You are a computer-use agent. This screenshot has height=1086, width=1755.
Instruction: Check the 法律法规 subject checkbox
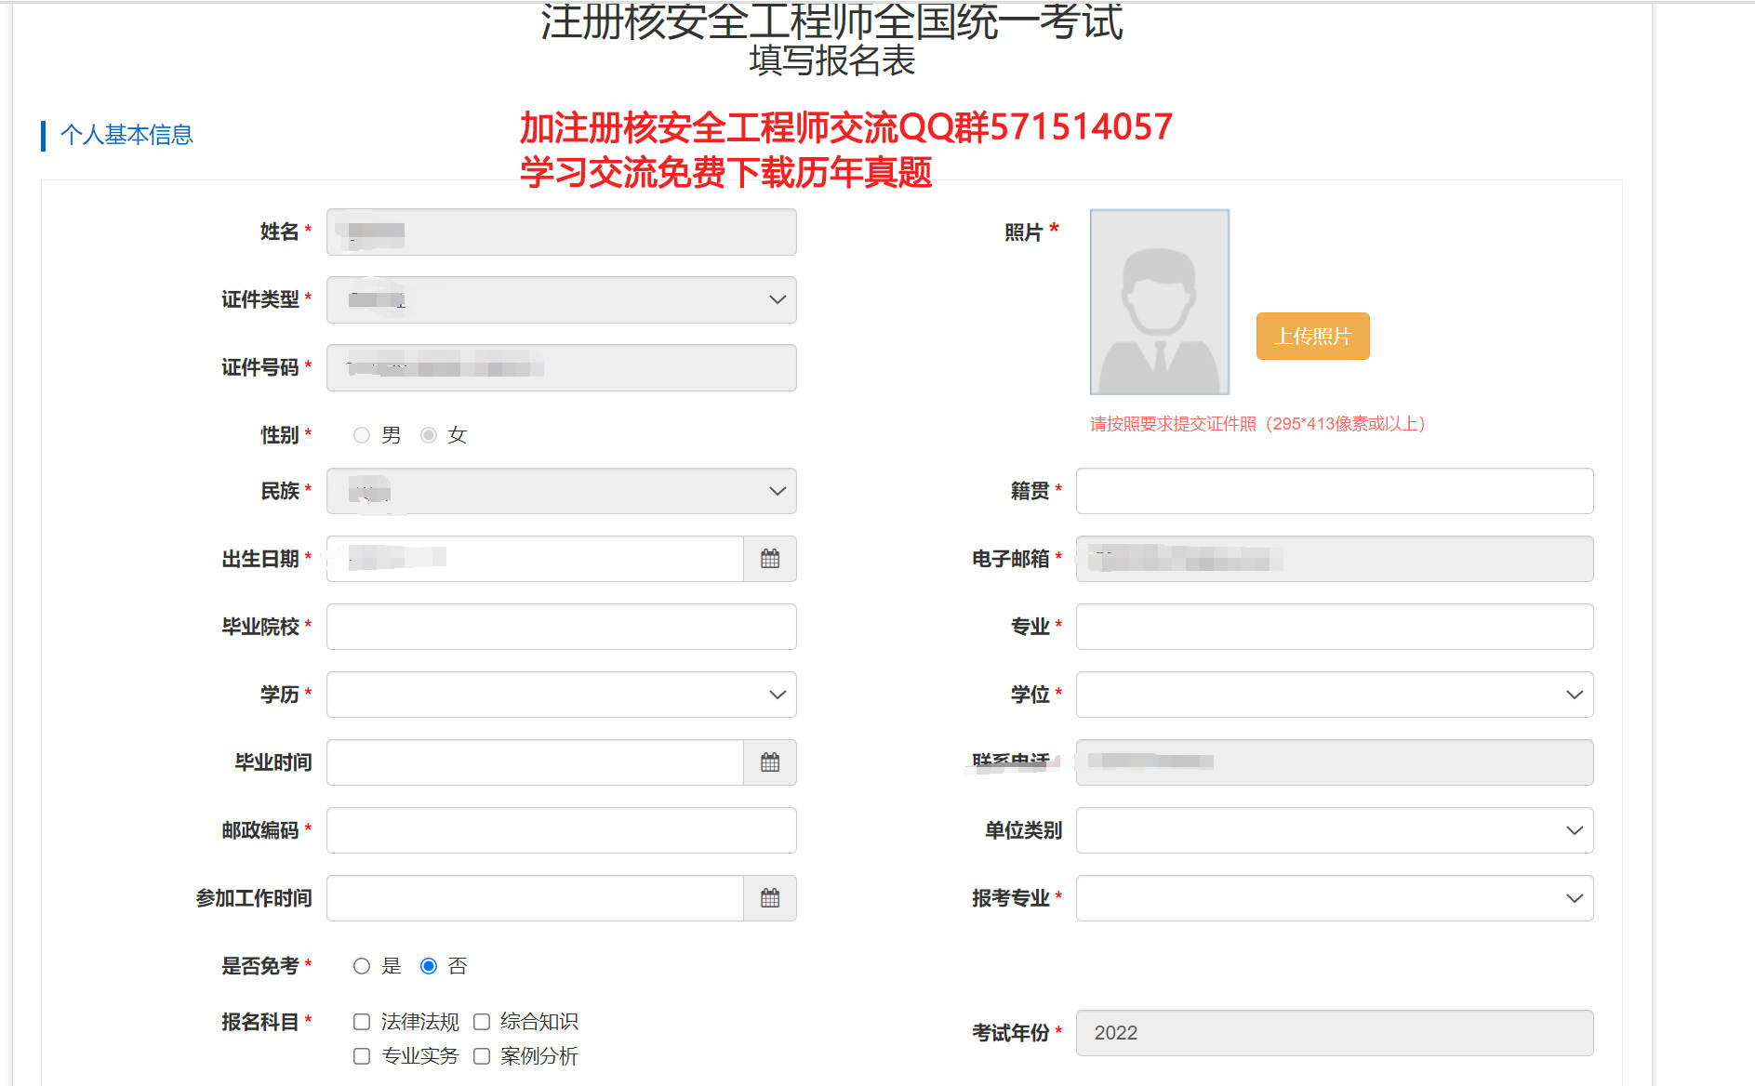click(362, 1021)
